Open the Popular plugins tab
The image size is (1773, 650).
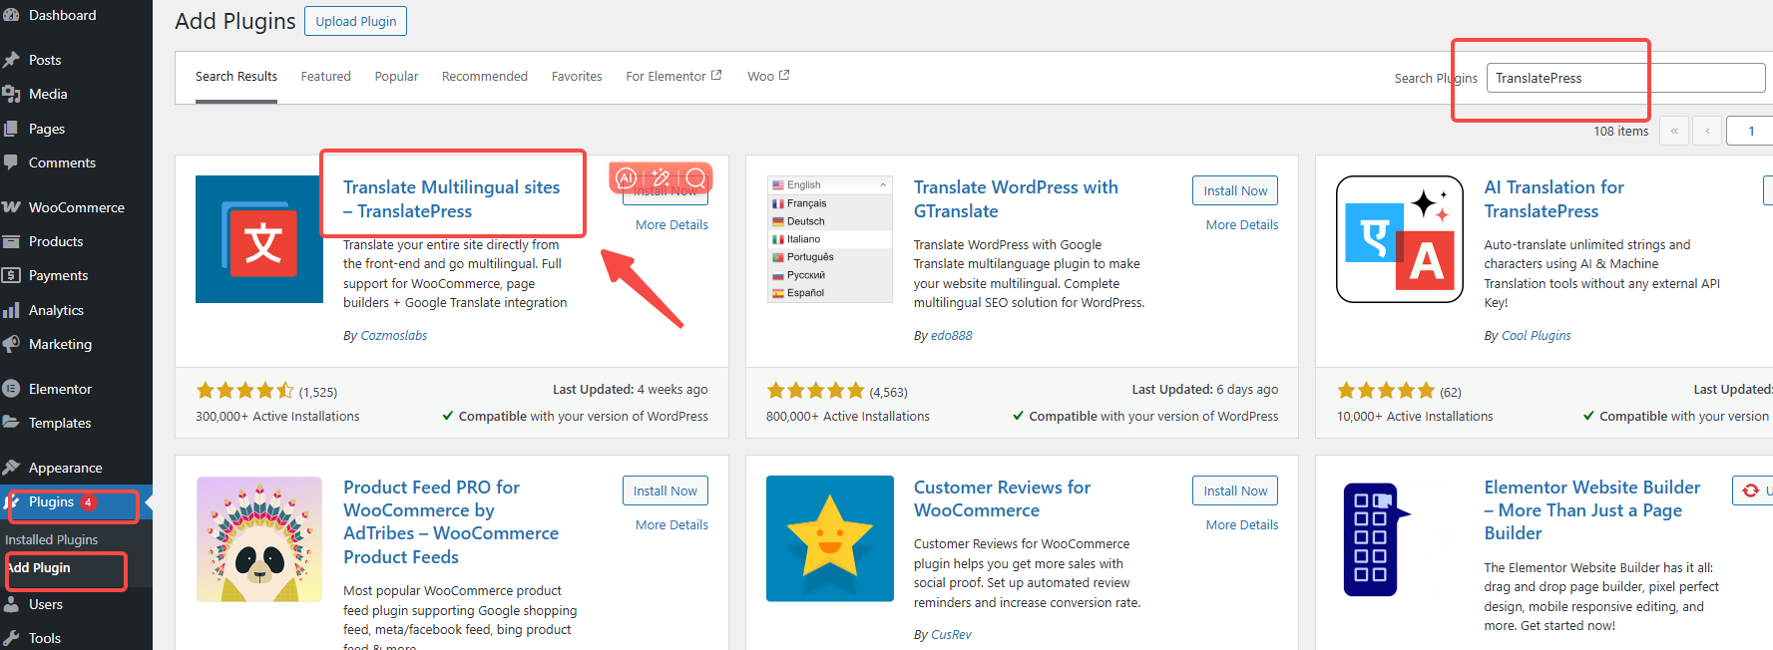point(396,77)
